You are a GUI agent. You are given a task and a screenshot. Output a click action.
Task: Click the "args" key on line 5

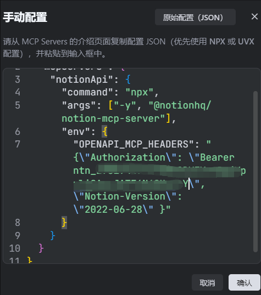pos(79,105)
